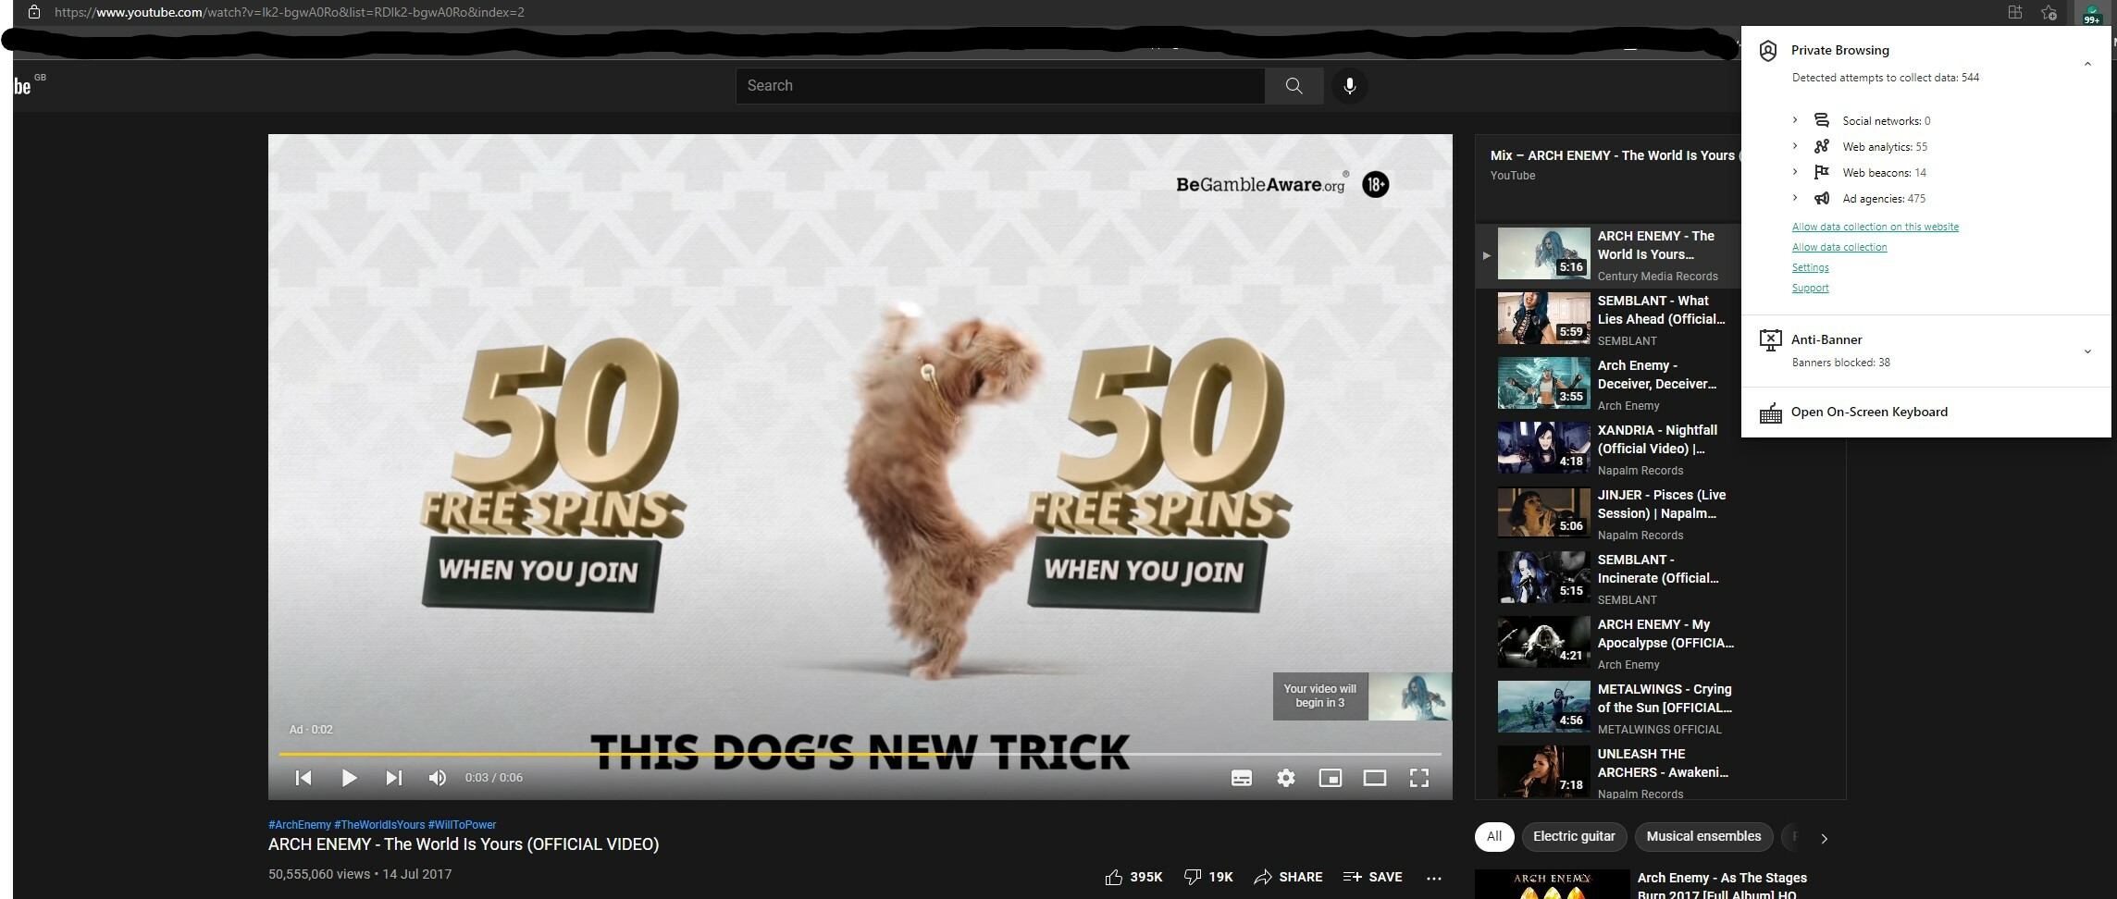This screenshot has height=899, width=2117.
Task: Enter full screen mode
Action: coord(1419,778)
